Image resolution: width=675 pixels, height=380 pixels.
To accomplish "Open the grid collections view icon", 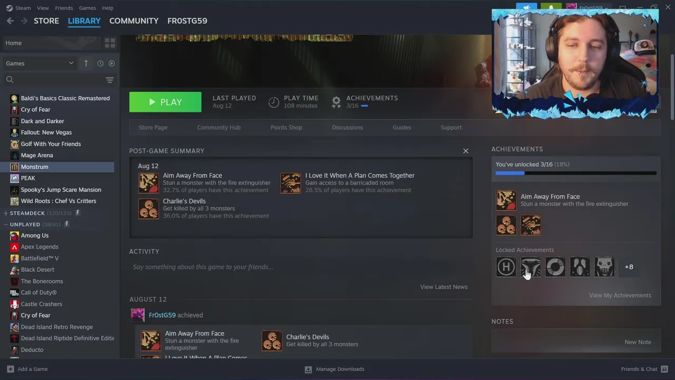I will coord(110,43).
